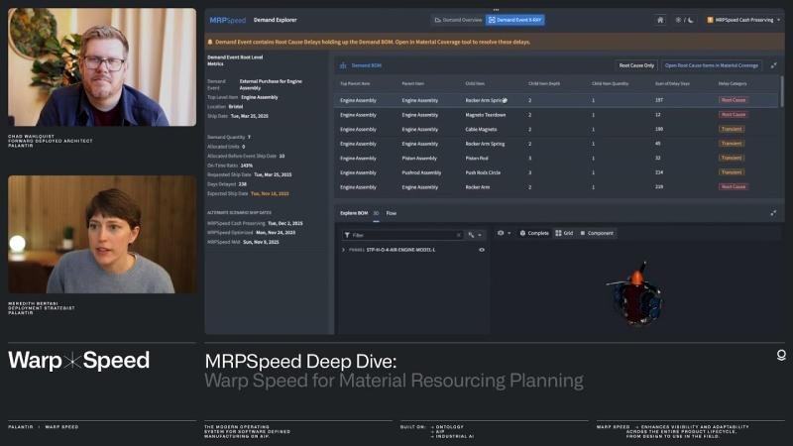Sort by Sum of Delay Days column

pyautogui.click(x=672, y=83)
